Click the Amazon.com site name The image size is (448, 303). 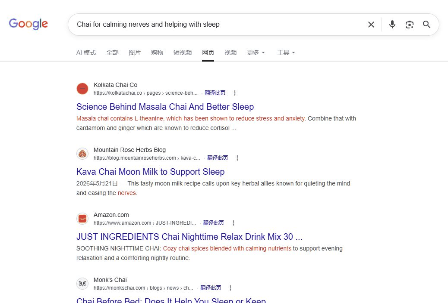pos(111,215)
